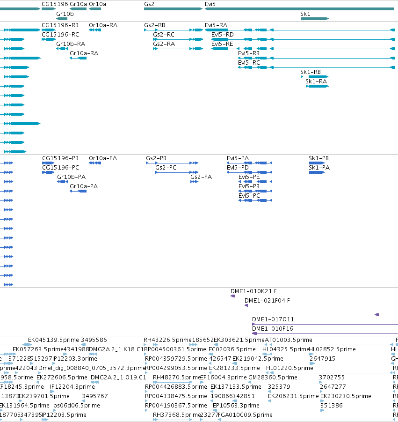The width and height of the screenshot is (398, 422).
Task: Select transcript Gs2-RA
Action: pyautogui.click(x=164, y=44)
